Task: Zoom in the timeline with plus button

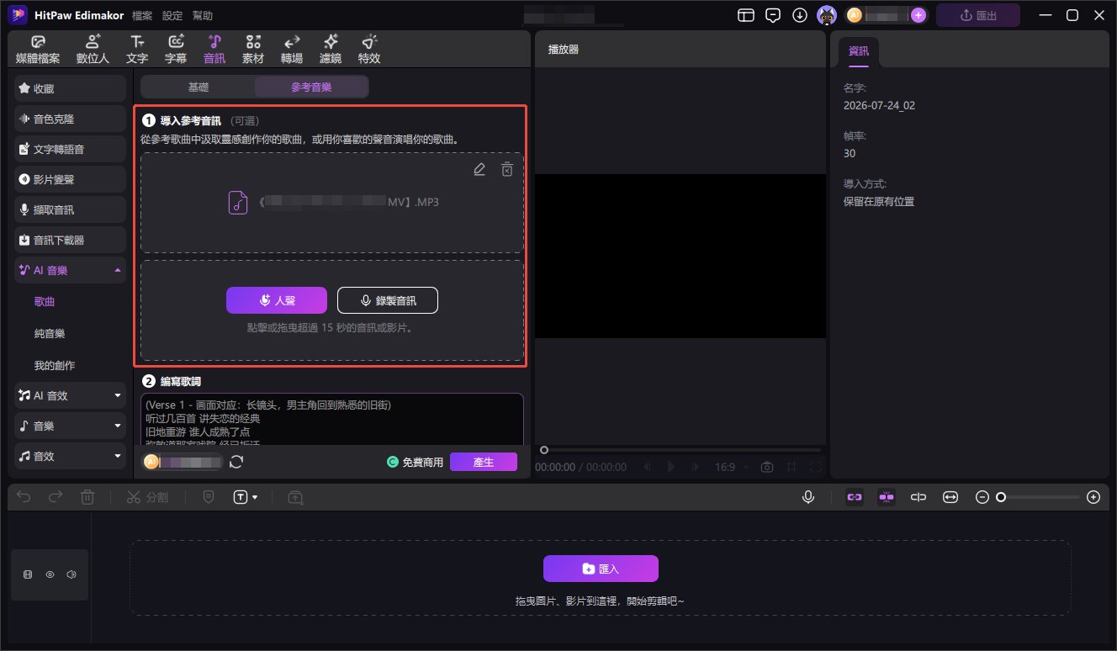Action: (x=1093, y=497)
